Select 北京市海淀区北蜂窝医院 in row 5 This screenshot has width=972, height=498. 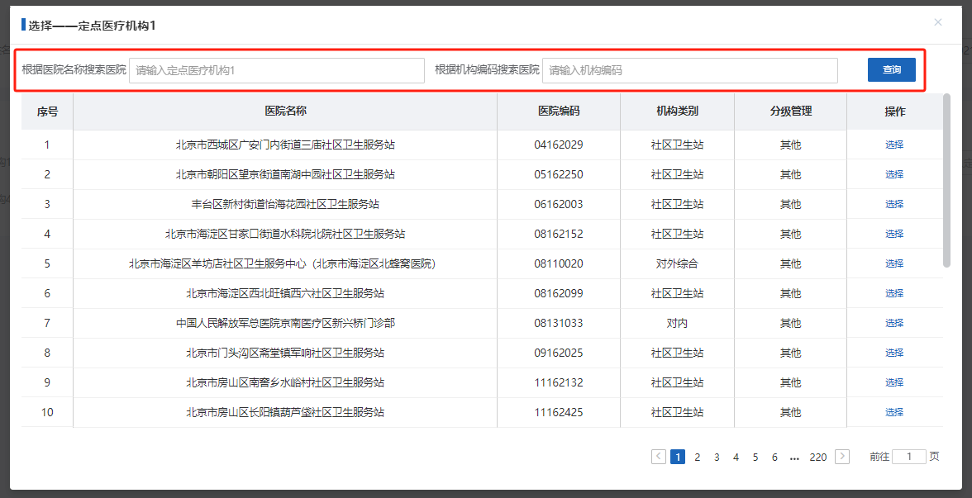coord(894,263)
